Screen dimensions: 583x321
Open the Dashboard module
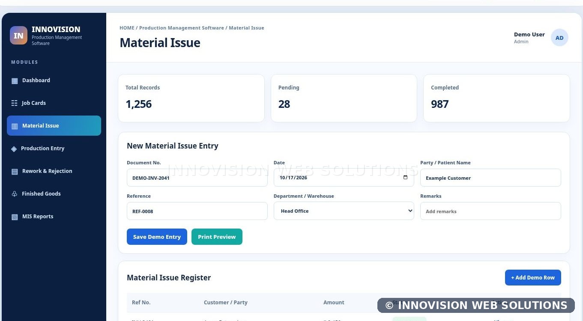(x=54, y=80)
